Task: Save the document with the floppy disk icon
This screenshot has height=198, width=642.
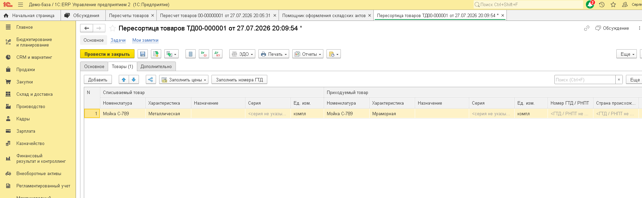Action: [x=143, y=54]
